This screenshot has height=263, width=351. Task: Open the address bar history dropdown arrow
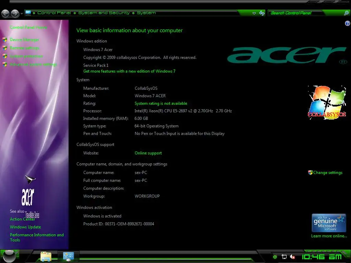pos(254,13)
